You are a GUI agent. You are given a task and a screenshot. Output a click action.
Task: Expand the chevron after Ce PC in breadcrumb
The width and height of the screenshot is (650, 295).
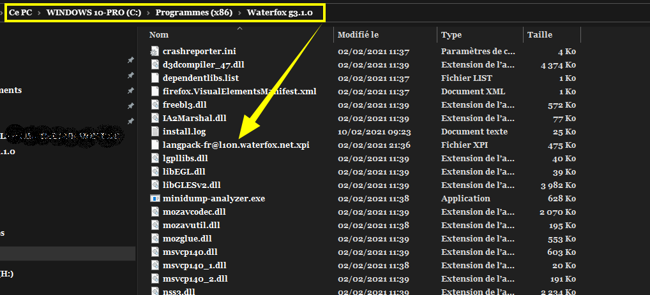(38, 12)
